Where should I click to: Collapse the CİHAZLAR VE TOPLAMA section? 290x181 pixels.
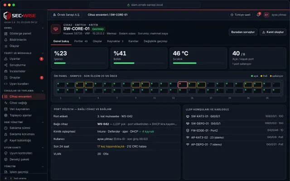point(43,91)
